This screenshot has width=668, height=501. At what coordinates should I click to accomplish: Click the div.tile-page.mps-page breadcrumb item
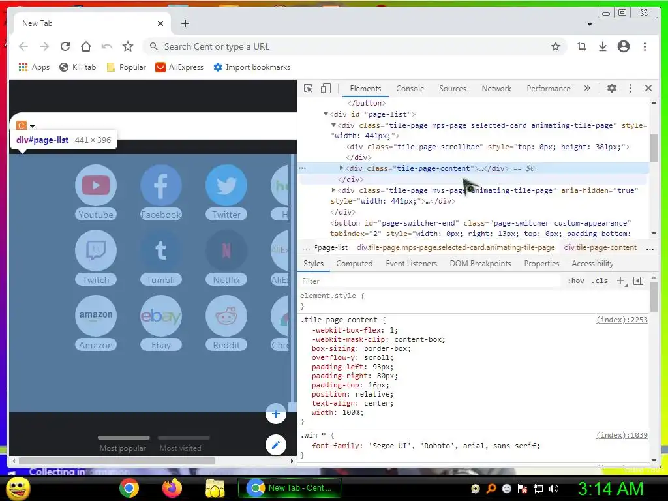(455, 247)
